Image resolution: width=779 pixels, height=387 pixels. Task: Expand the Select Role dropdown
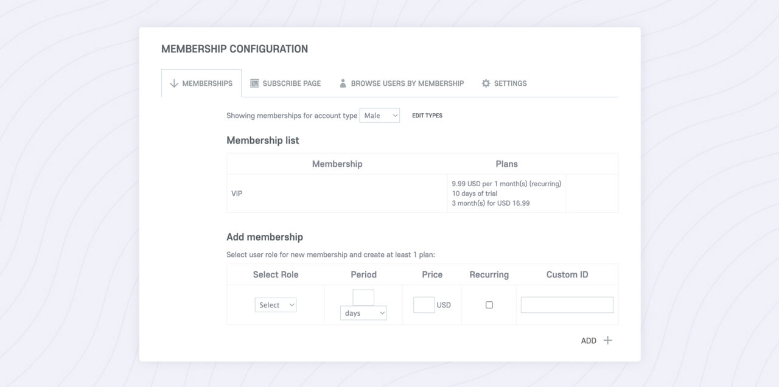click(276, 305)
